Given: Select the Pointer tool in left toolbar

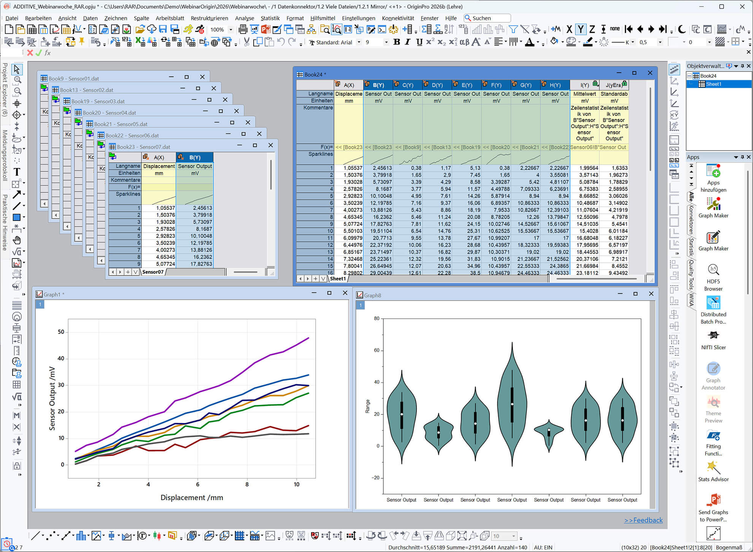Looking at the screenshot, I should click(x=16, y=69).
